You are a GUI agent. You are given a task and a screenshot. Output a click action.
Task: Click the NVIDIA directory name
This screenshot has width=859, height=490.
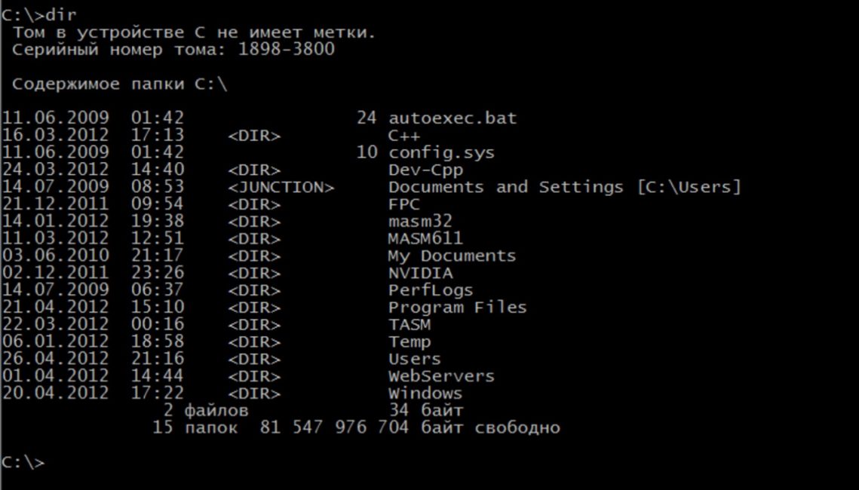[421, 273]
